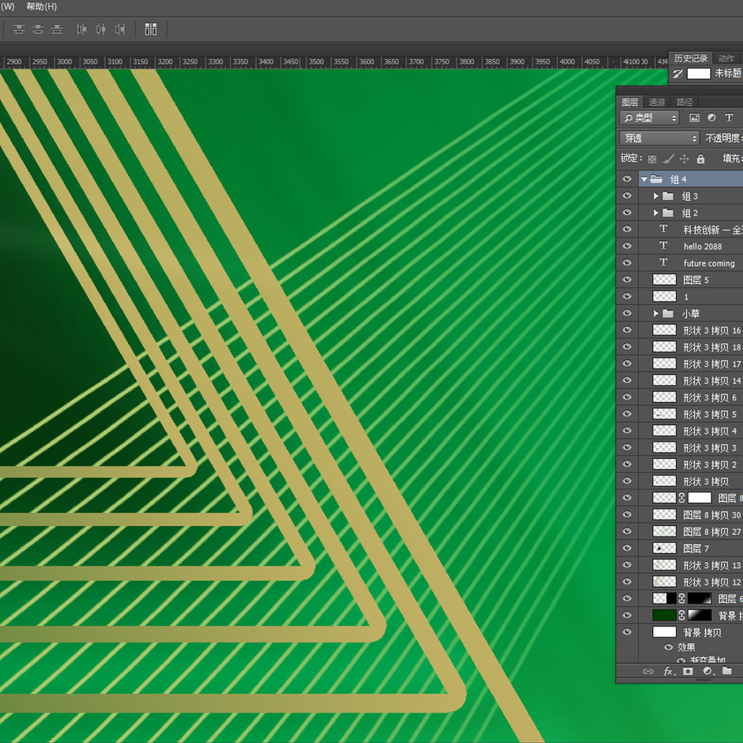This screenshot has width=743, height=743.
Task: Click the new adjustment layer icon
Action: (708, 671)
